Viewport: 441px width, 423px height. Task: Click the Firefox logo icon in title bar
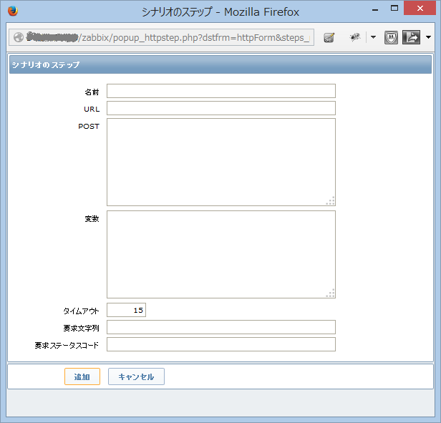(x=13, y=11)
